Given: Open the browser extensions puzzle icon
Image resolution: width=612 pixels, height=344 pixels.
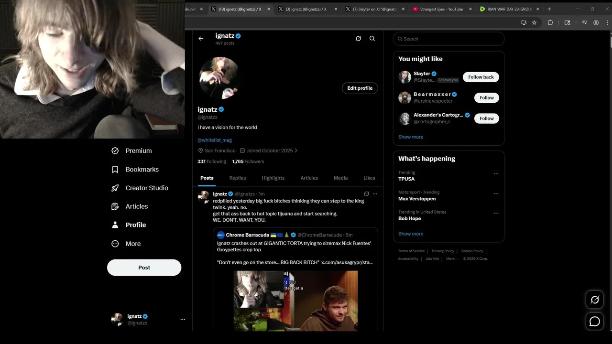Looking at the screenshot, I should tap(550, 22).
